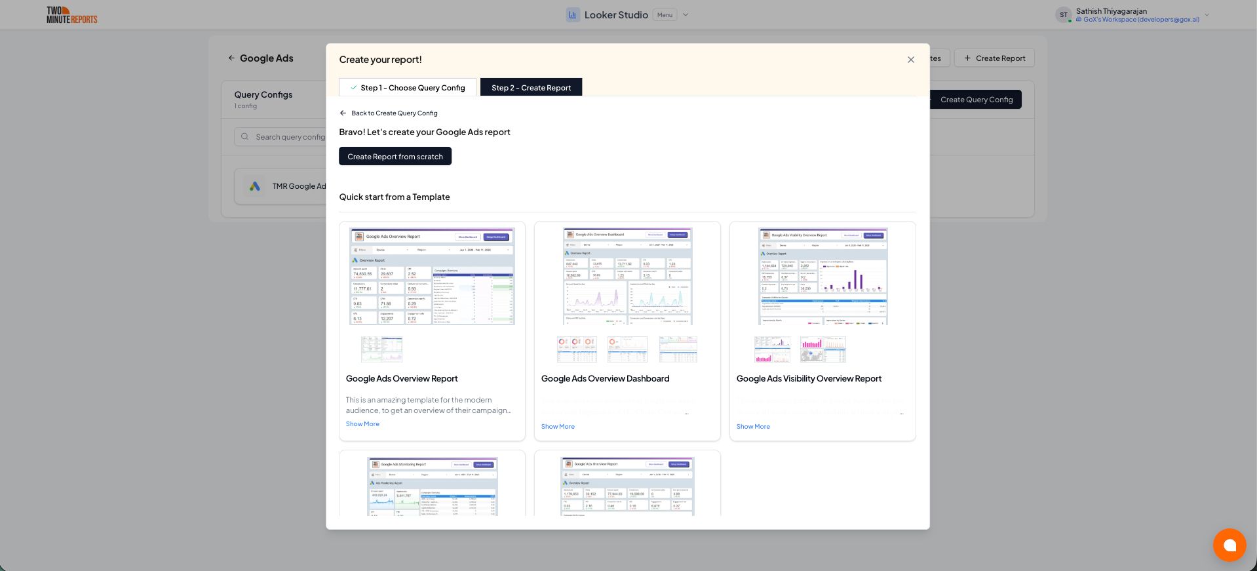The image size is (1257, 571).
Task: Click Create Report button in background page
Action: pyautogui.click(x=994, y=58)
